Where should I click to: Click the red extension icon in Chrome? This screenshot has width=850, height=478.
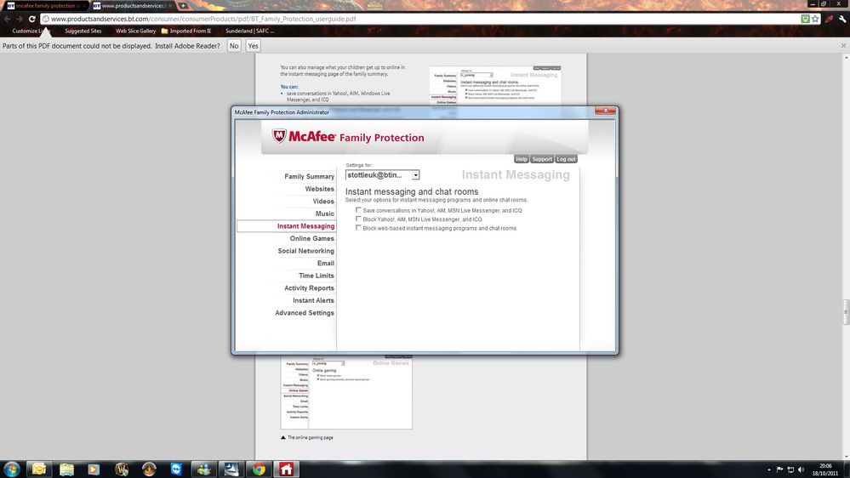pos(829,19)
